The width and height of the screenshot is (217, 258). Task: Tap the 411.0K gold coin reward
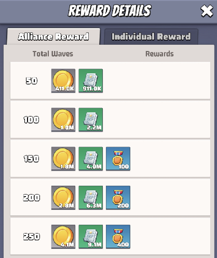(x=63, y=81)
